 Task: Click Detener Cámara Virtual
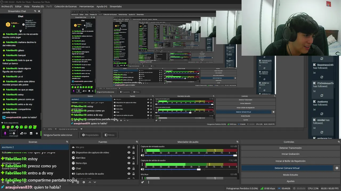(x=287, y=168)
